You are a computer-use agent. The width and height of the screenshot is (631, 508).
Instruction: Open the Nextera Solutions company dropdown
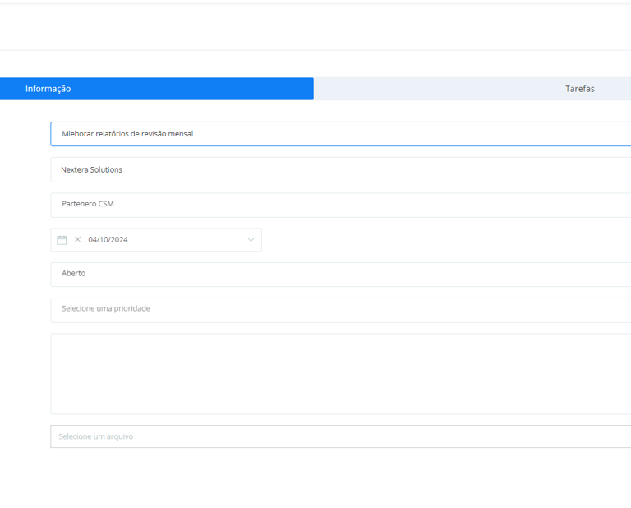pos(340,169)
